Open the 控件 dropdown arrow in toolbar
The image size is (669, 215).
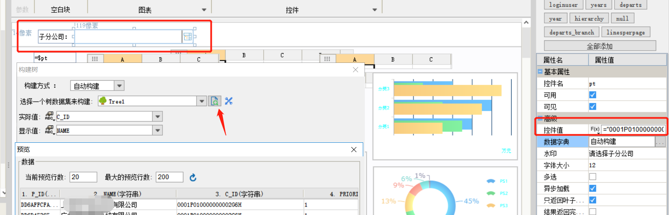coord(375,10)
